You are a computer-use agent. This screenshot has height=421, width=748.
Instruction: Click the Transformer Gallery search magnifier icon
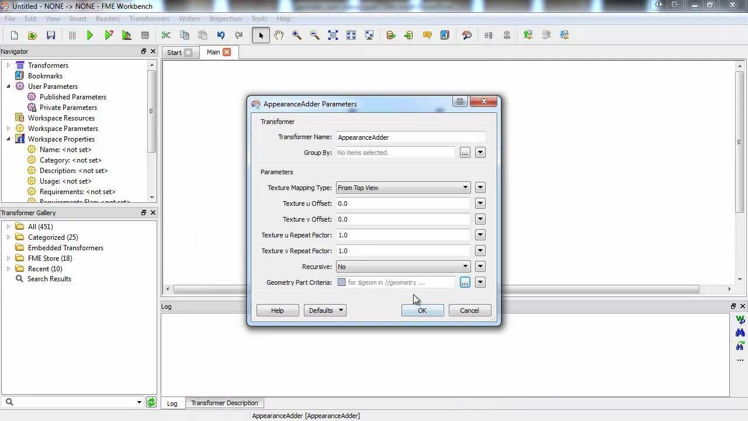click(9, 402)
